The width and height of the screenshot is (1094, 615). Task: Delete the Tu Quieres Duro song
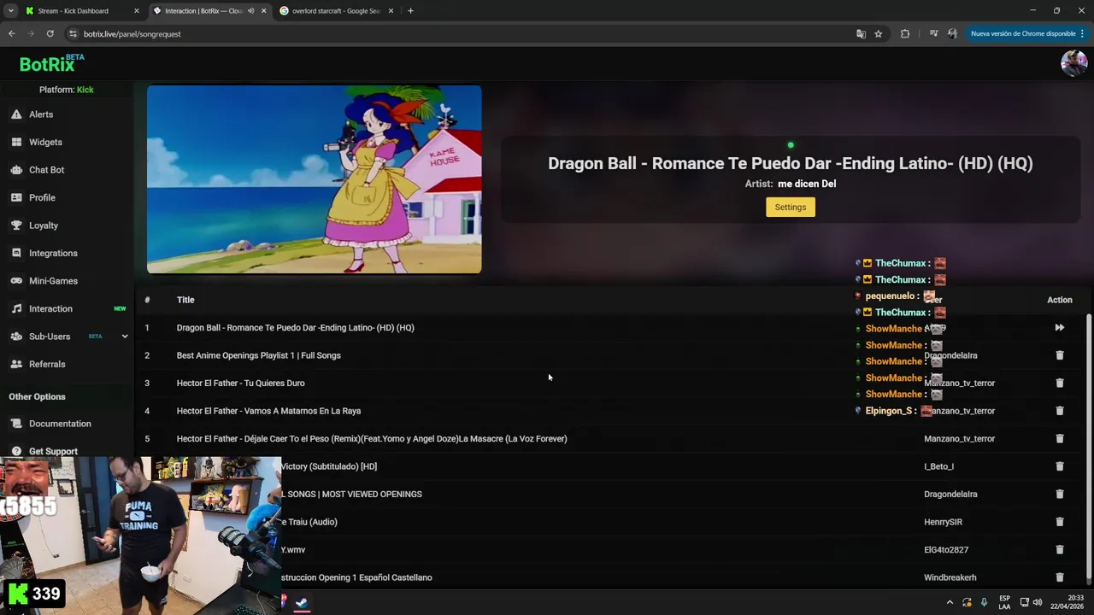pyautogui.click(x=1060, y=384)
